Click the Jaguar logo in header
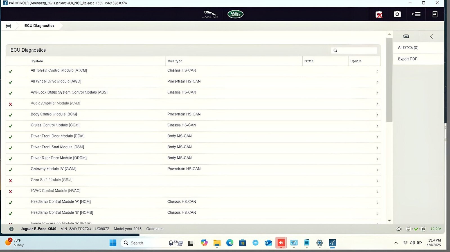 210,14
